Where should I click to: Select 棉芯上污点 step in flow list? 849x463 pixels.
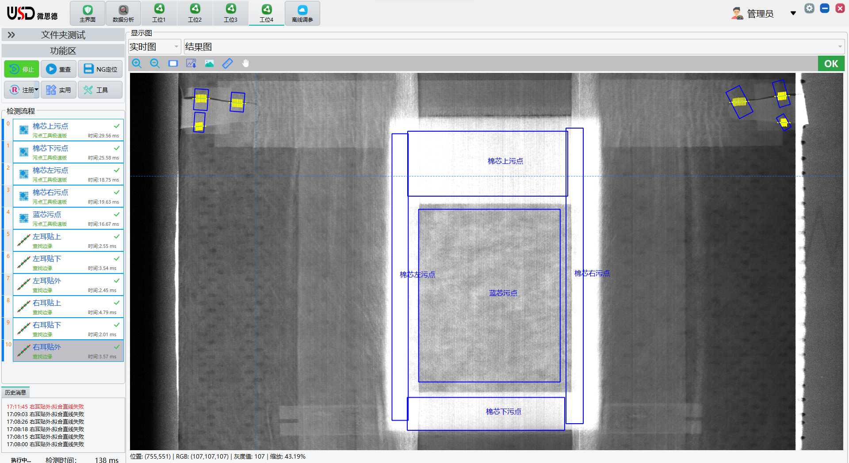68,130
